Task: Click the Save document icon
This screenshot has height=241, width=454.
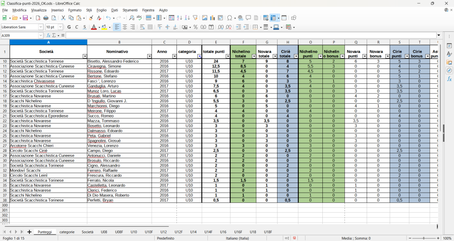Action: point(25,18)
